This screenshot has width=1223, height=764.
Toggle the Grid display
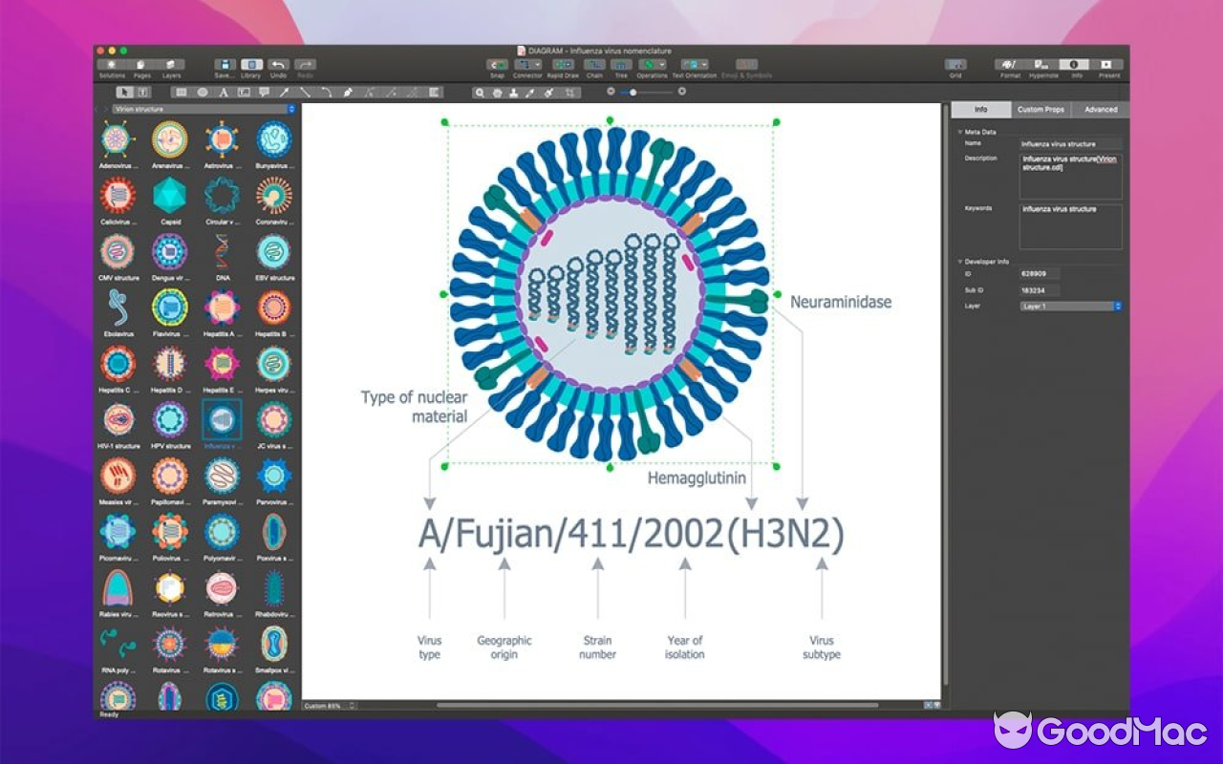(x=956, y=63)
